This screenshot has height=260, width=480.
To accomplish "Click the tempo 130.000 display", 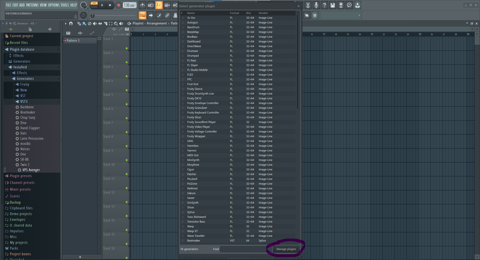I will (x=129, y=5).
